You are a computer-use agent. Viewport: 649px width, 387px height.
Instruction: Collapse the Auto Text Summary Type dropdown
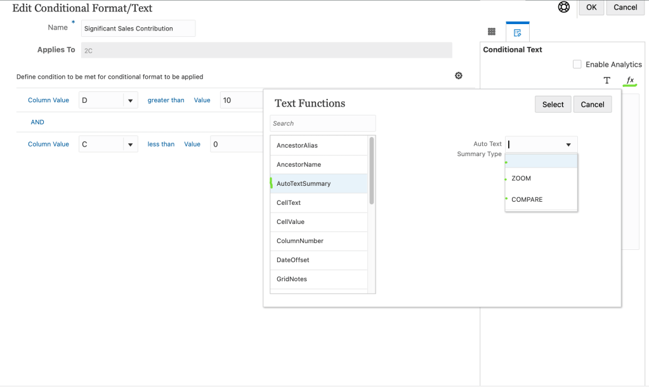[x=568, y=145]
